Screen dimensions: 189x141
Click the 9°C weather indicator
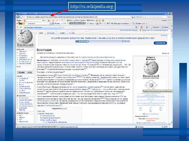point(107,23)
